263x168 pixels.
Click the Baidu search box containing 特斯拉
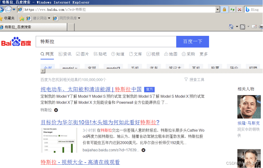click(x=106, y=42)
